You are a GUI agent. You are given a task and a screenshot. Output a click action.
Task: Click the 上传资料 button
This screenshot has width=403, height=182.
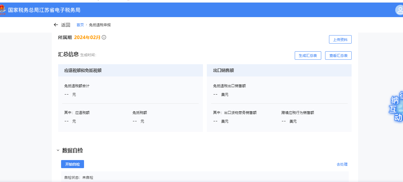coord(340,39)
